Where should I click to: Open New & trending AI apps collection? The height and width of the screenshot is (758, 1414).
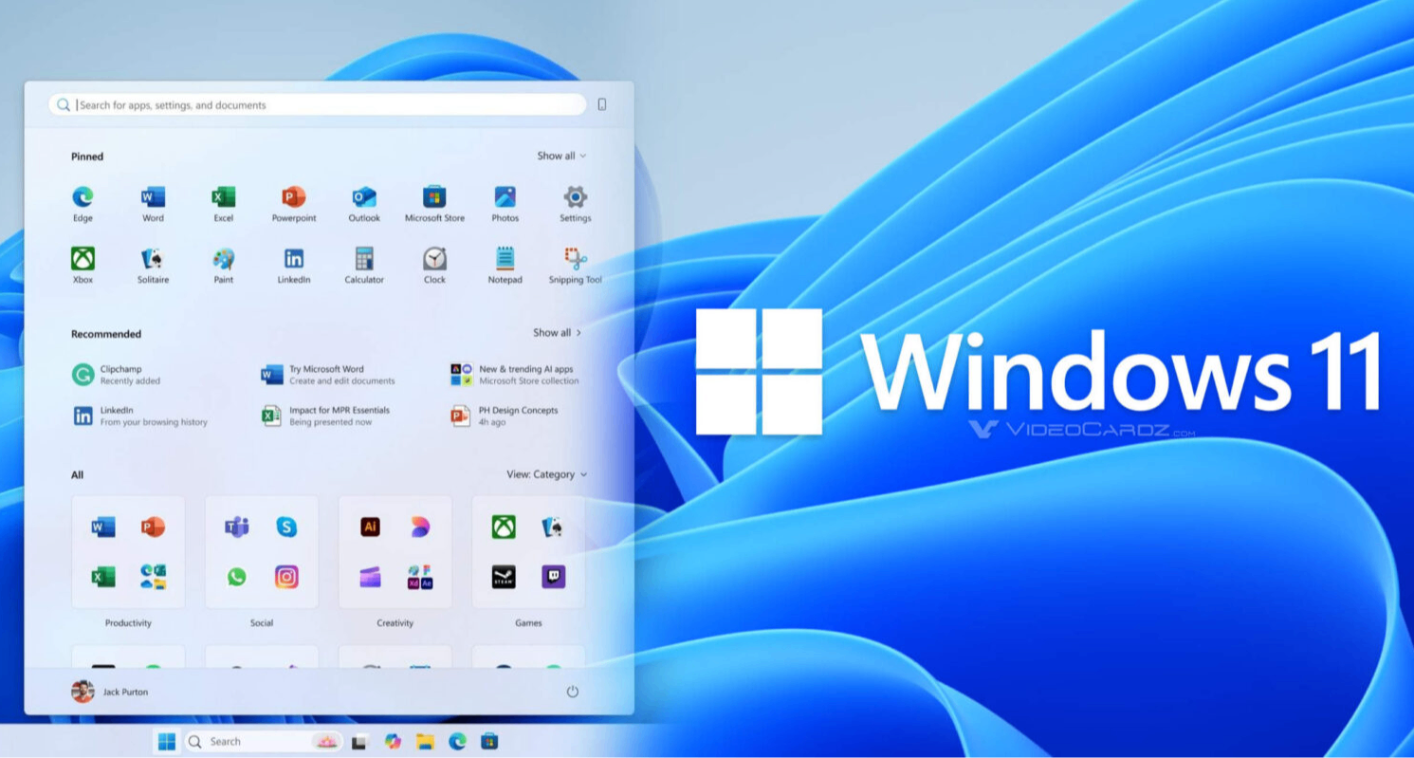pos(515,375)
